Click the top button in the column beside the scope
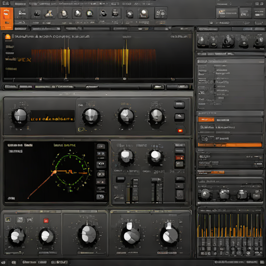Viewport: 266px width, 266px height. point(101,146)
